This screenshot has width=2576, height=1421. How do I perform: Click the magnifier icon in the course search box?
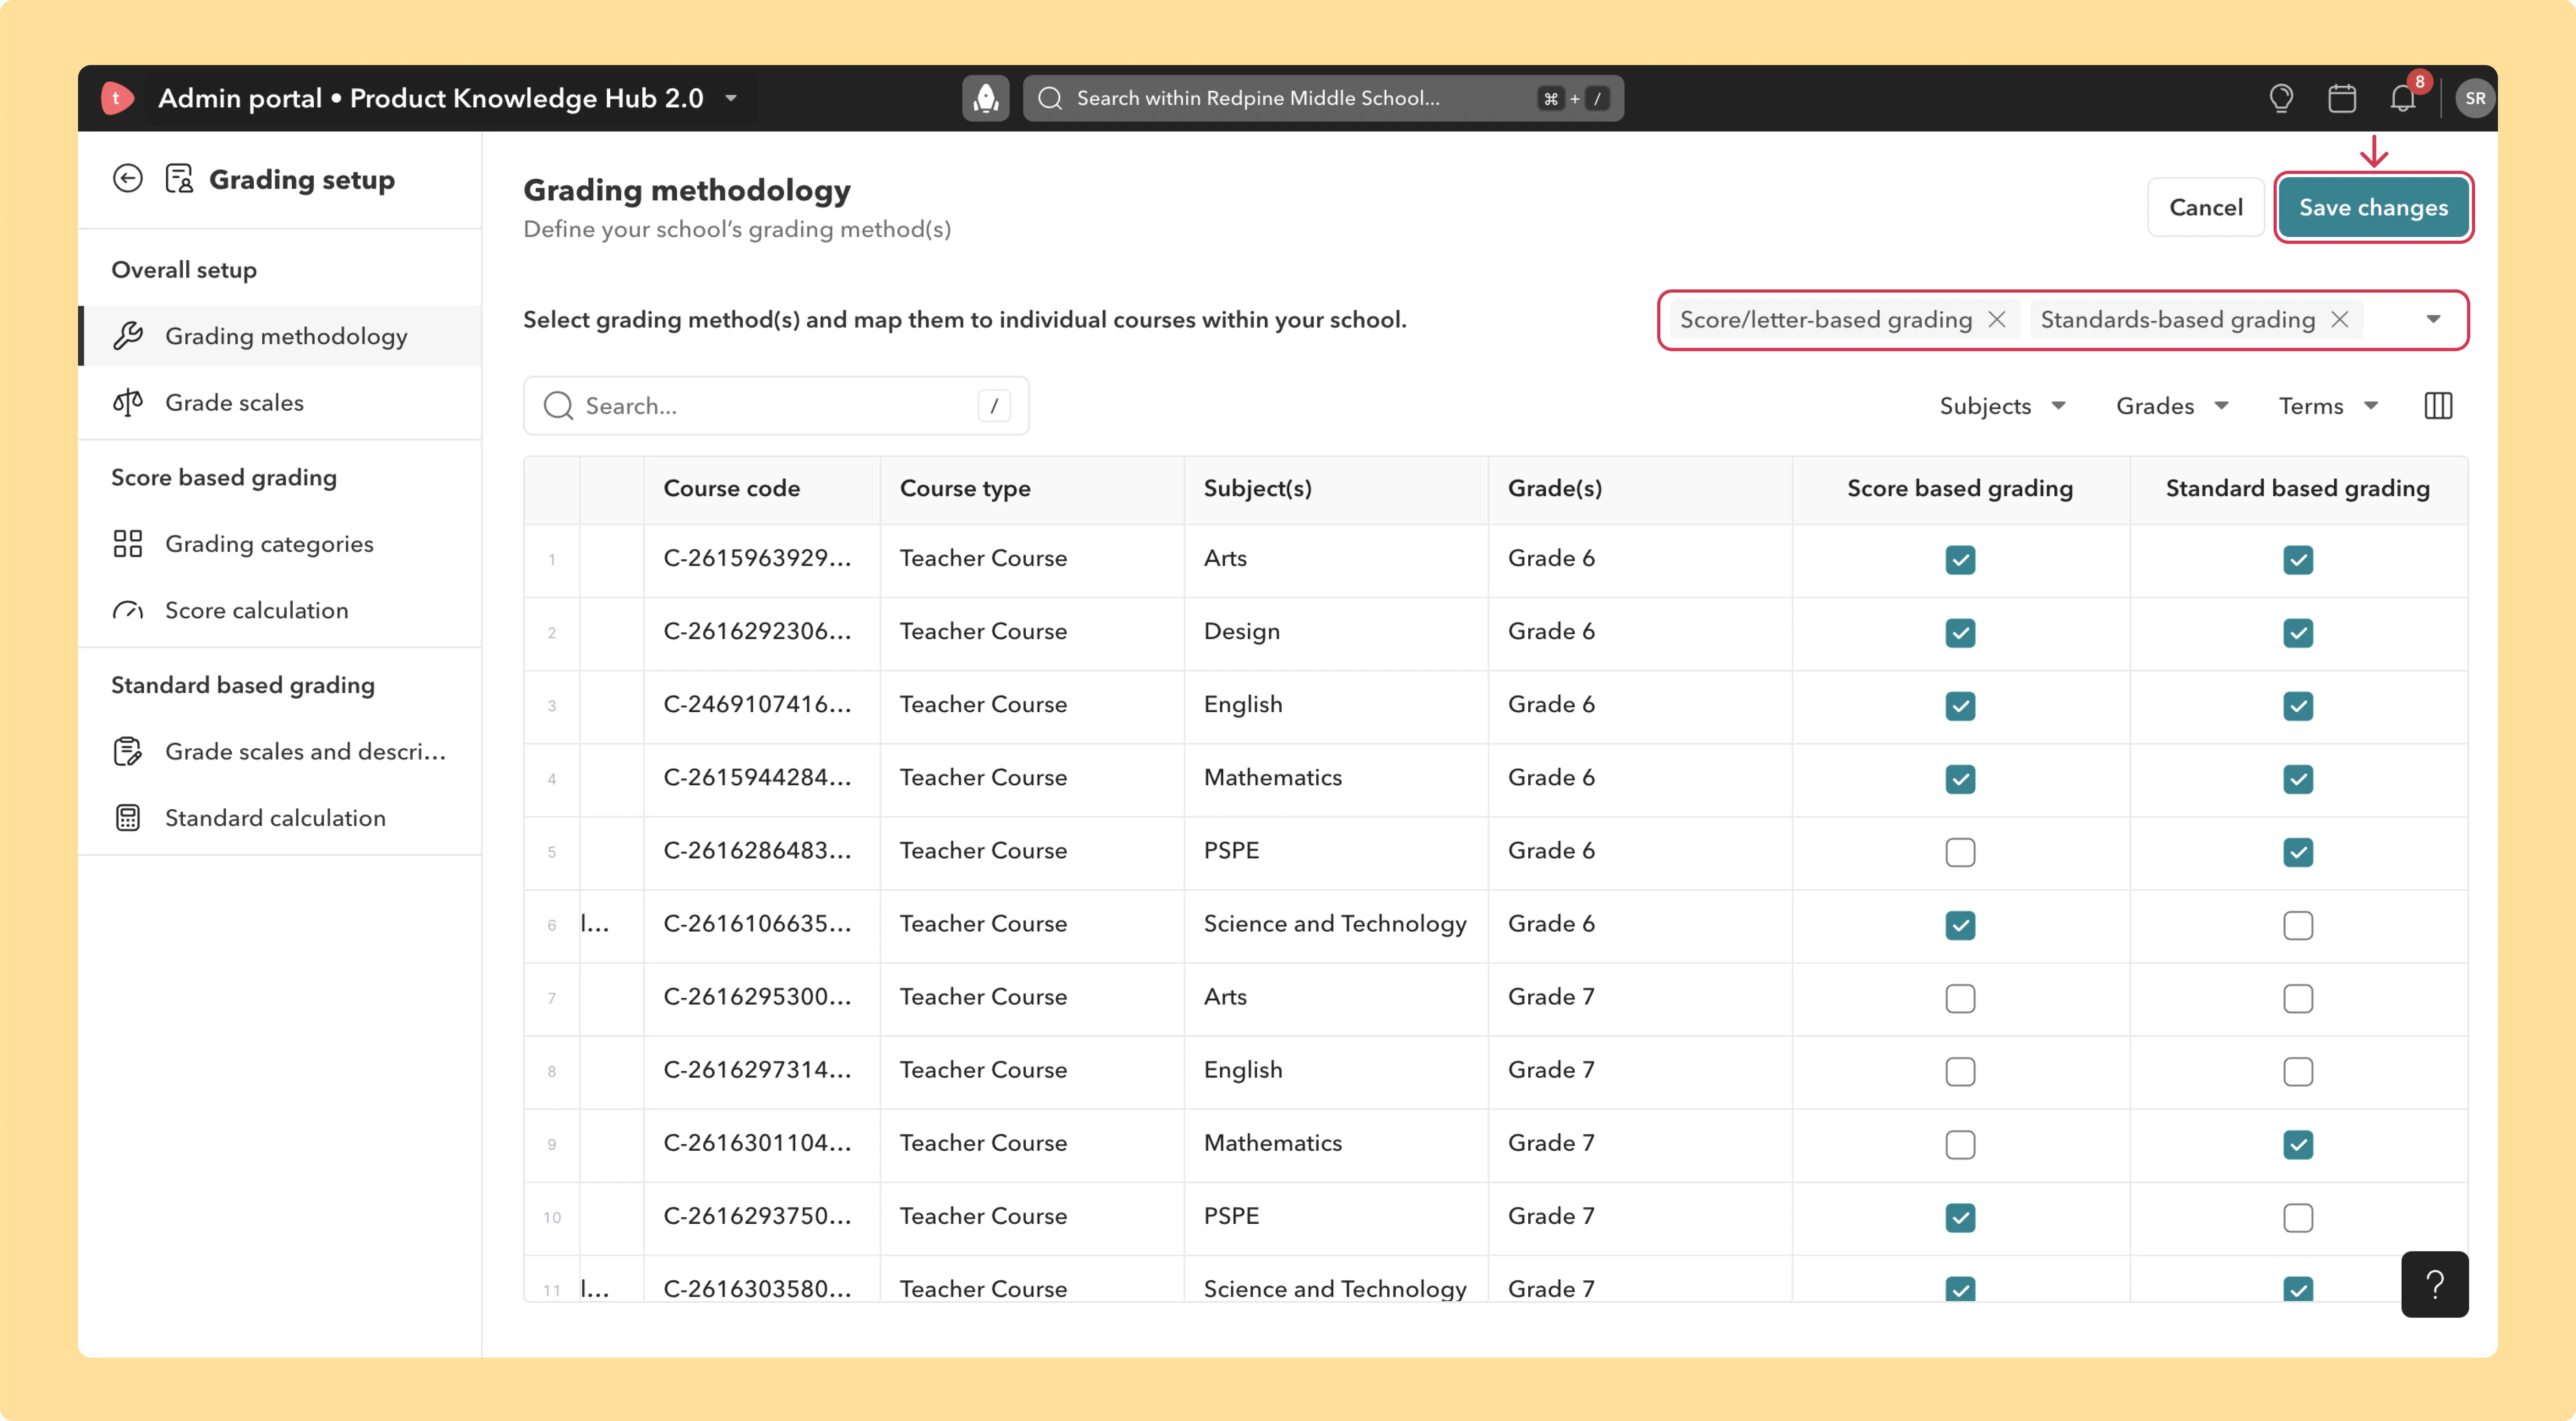(558, 406)
